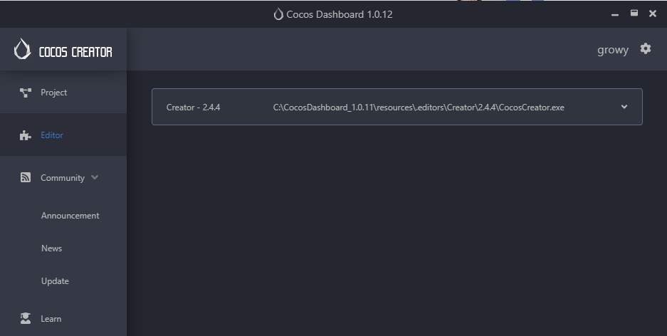Expand Creator 2.4.4 entry options arrow
Image resolution: width=667 pixels, height=336 pixels.
pos(624,107)
